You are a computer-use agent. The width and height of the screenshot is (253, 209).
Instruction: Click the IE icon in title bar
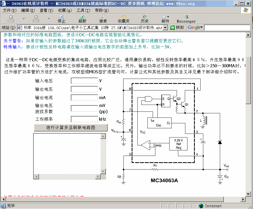pos(3,3)
